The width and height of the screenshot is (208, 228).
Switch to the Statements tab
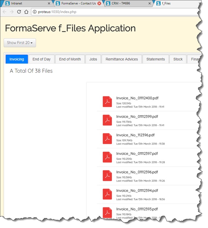[156, 59]
